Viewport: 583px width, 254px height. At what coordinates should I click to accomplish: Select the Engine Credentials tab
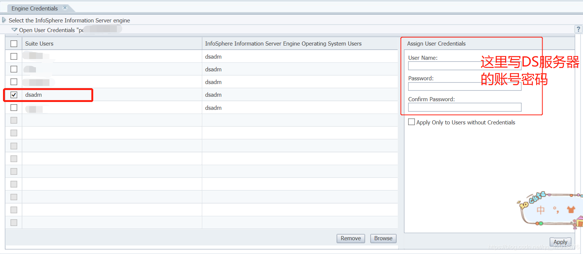35,8
